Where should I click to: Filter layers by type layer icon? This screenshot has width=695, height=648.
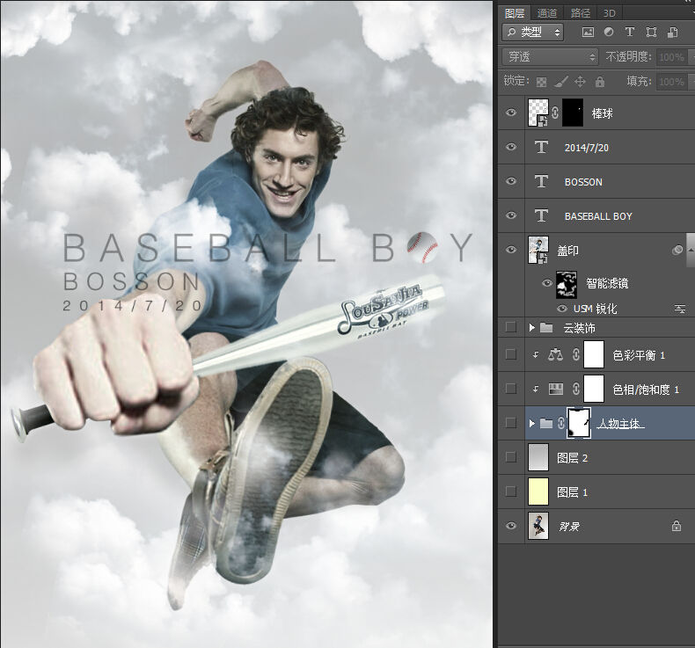click(629, 32)
